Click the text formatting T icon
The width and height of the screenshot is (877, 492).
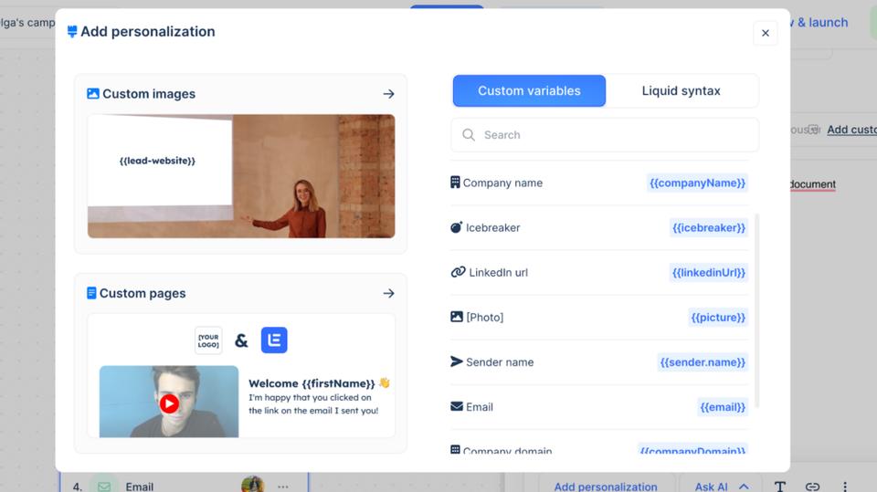(779, 487)
